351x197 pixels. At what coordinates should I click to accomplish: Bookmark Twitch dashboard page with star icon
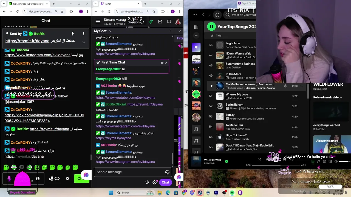tap(154, 11)
